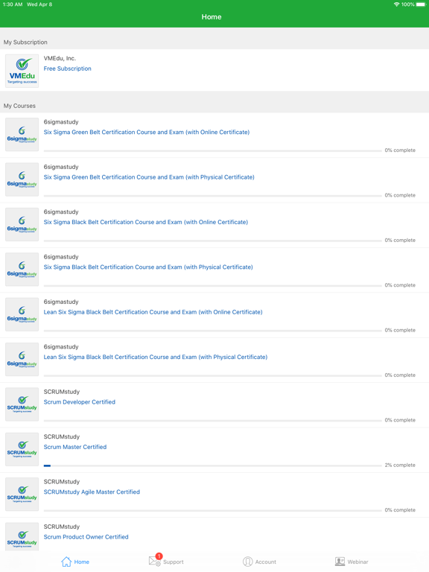This screenshot has width=429, height=572.
Task: Open Lean Six Sigma Black Belt Physical Certificate course
Action: [156, 357]
